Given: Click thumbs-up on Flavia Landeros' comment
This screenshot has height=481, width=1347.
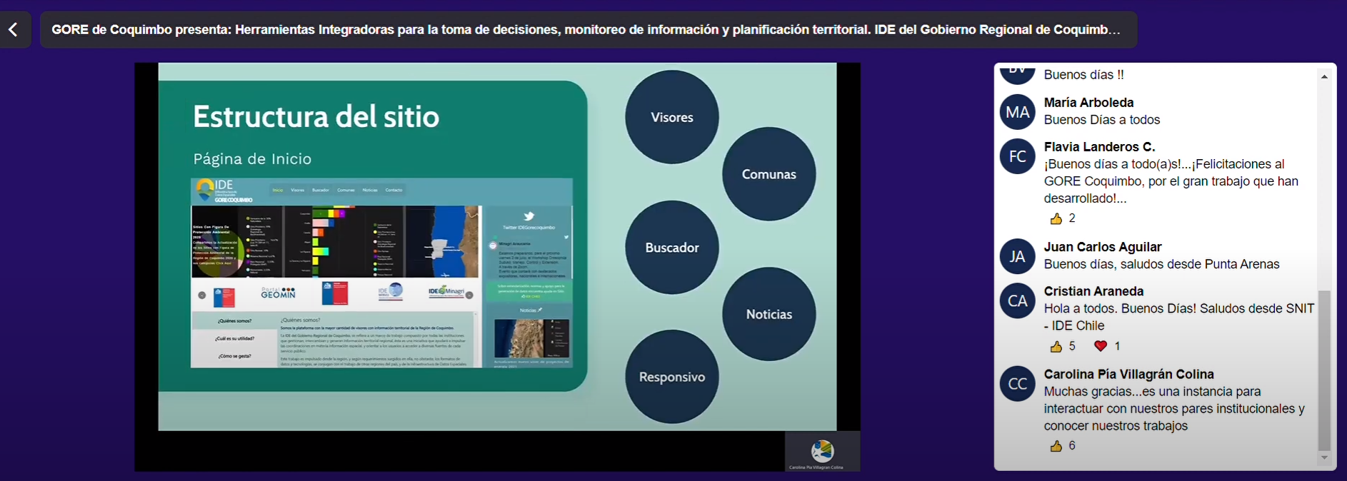Looking at the screenshot, I should pos(1056,218).
